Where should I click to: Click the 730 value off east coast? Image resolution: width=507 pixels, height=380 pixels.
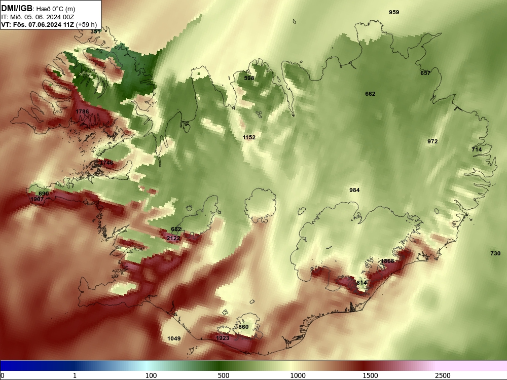495,253
